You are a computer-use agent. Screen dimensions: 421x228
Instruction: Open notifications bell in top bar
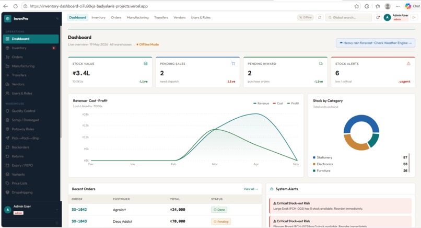pyautogui.click(x=378, y=17)
